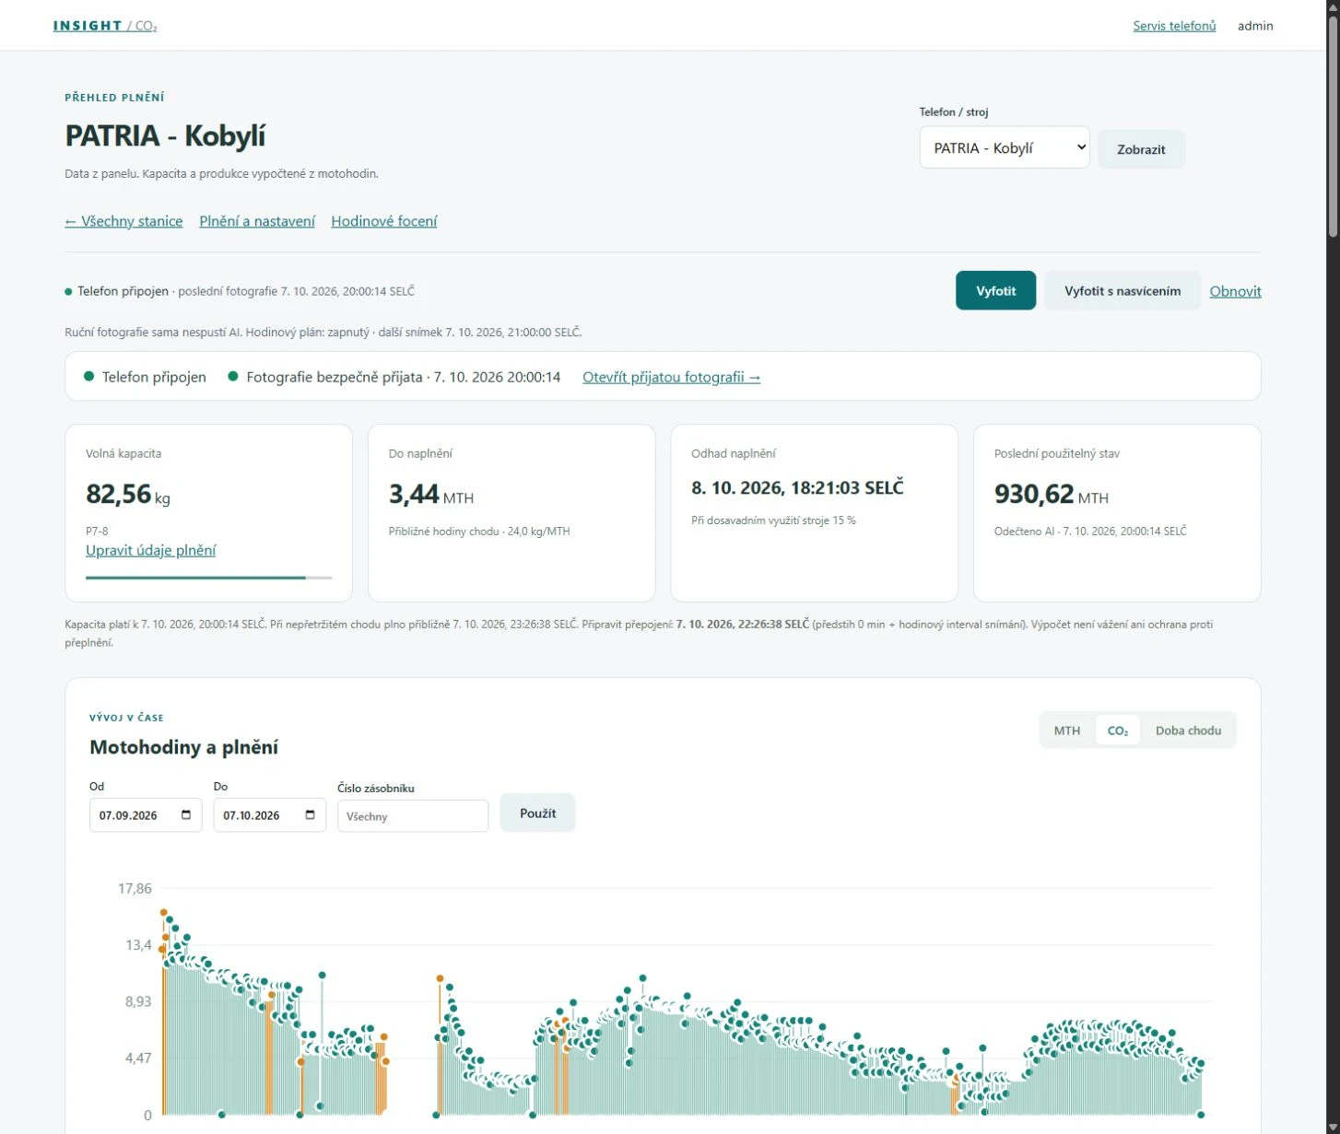
Task: Click the estimate 8. 10. 2026, 18:21:03 SELČ
Action: pyautogui.click(x=797, y=487)
